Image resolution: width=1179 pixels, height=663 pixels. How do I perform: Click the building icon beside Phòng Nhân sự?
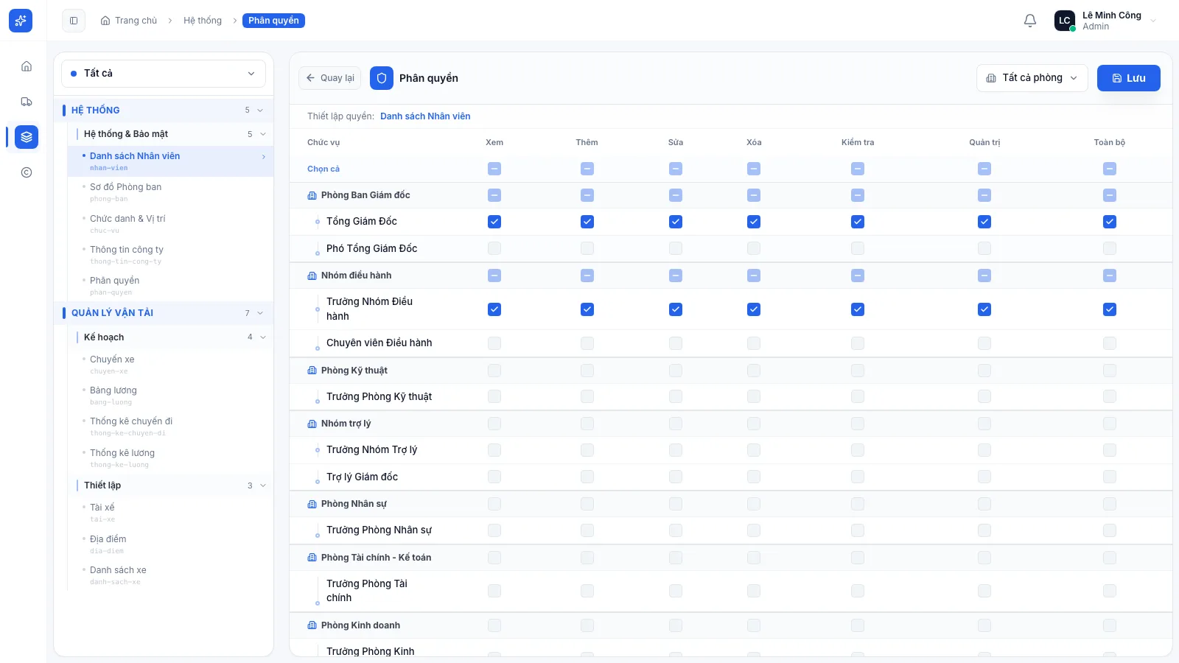(x=312, y=504)
